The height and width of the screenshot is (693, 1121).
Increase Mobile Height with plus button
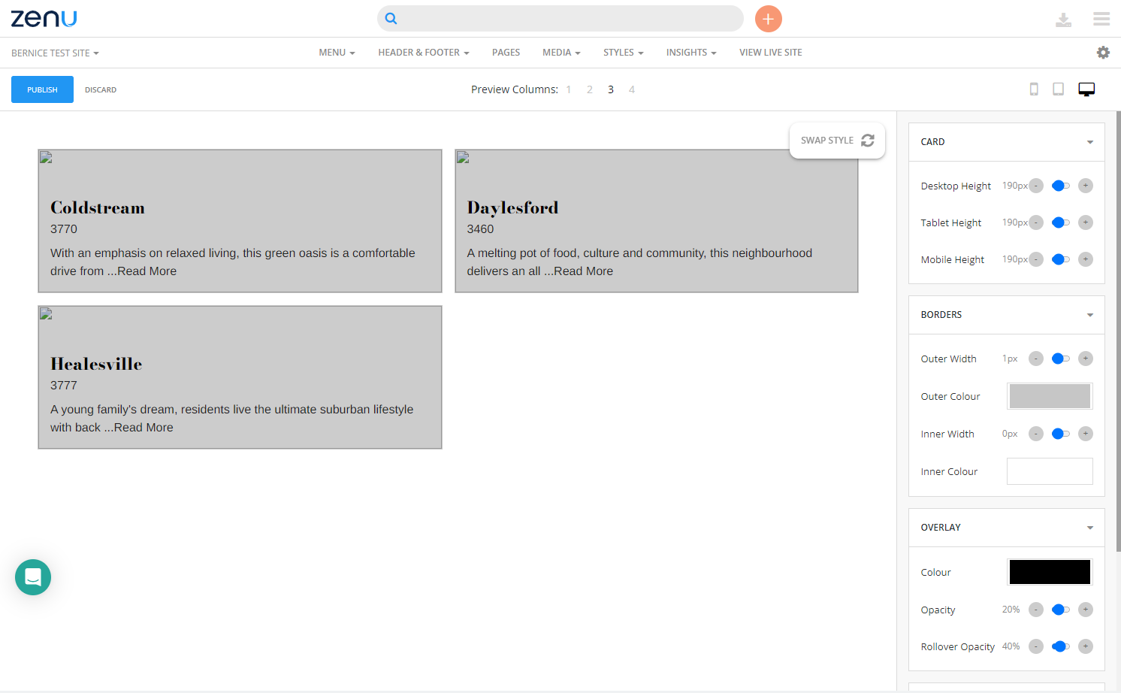[x=1086, y=259]
